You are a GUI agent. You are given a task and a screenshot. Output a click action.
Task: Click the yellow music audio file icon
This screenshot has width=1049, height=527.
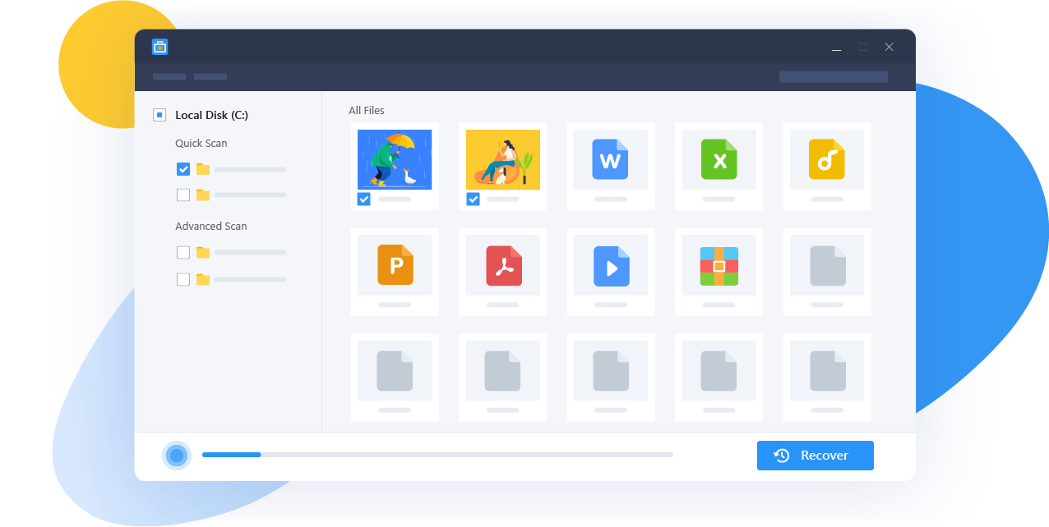click(826, 159)
